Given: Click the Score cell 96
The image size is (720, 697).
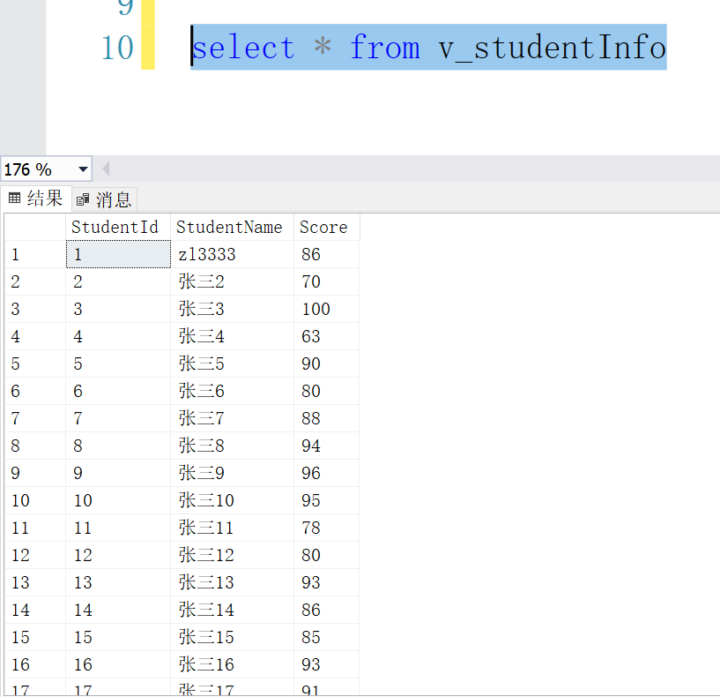Looking at the screenshot, I should click(326, 473).
